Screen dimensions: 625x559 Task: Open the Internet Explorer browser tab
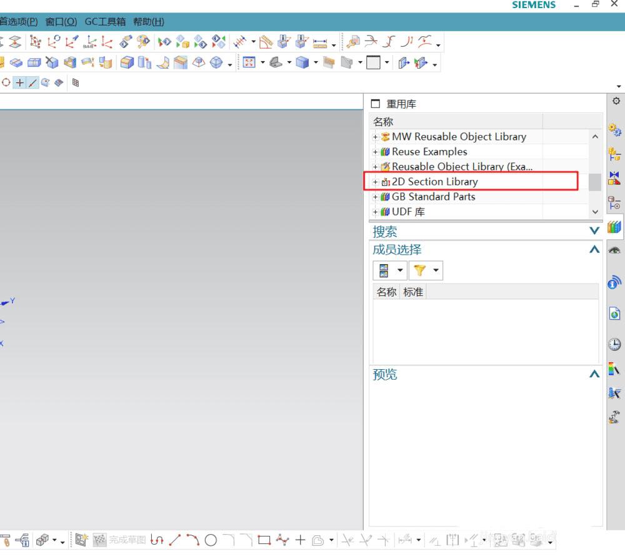[614, 314]
